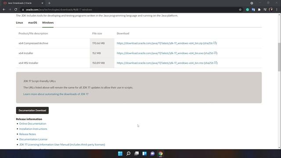Open sha256 link for MSI installer
The image size is (281, 158).
point(211,63)
